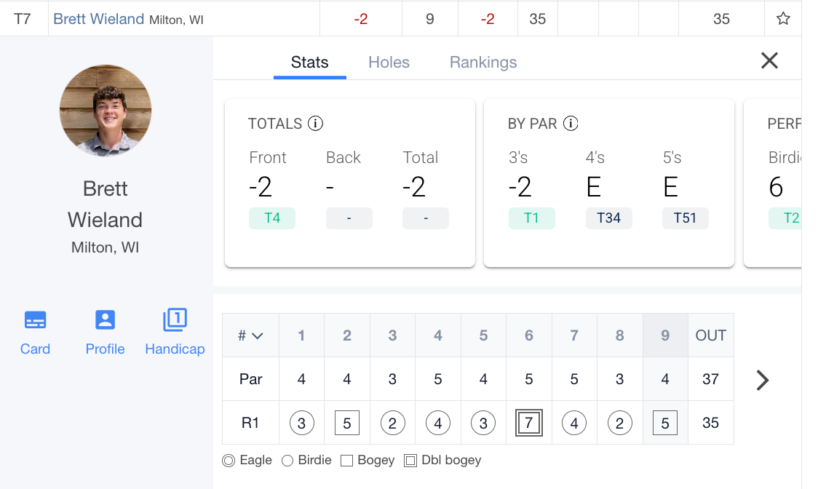Click the birdie score 2 on hole 3
Image resolution: width=818 pixels, height=489 pixels.
tap(392, 423)
